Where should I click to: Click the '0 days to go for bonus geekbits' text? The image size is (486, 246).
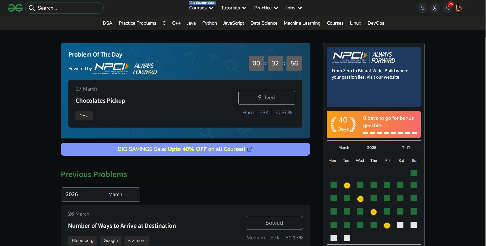[x=388, y=122]
